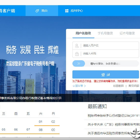Open the notice beginning 关于中大永（广东）
The image size is (140, 140).
click(114, 124)
